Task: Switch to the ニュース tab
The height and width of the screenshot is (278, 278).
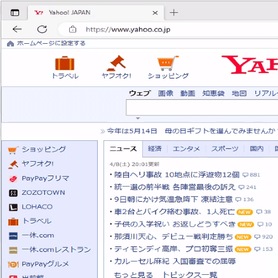Action: (x=123, y=149)
